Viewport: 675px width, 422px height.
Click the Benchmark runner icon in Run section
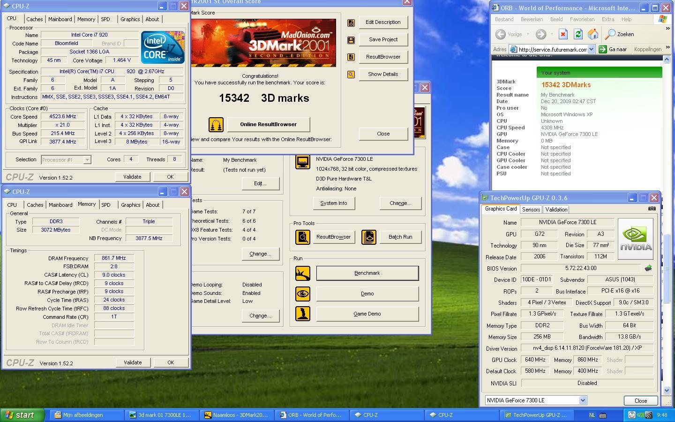[303, 273]
